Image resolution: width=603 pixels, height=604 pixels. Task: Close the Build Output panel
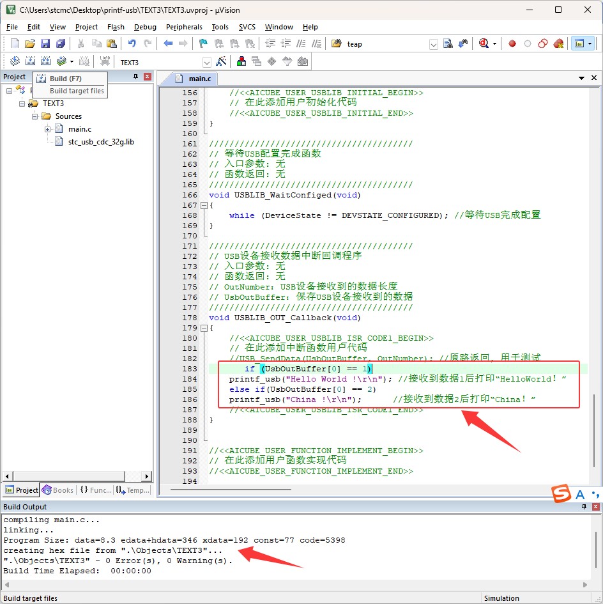[x=596, y=507]
